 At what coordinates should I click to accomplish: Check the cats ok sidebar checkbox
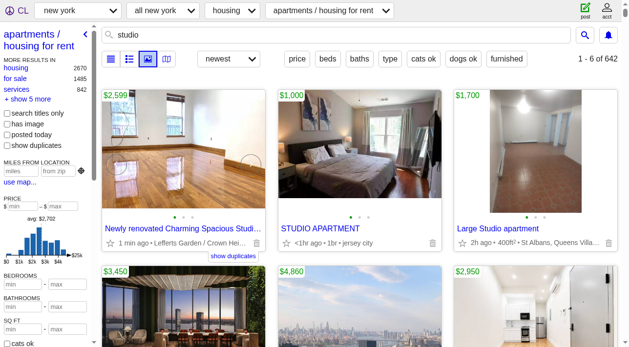7,344
